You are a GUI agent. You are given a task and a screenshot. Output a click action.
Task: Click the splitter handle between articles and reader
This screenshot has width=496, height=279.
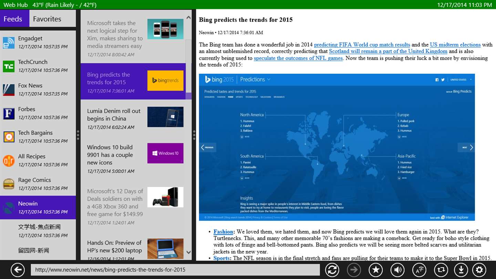point(194,135)
